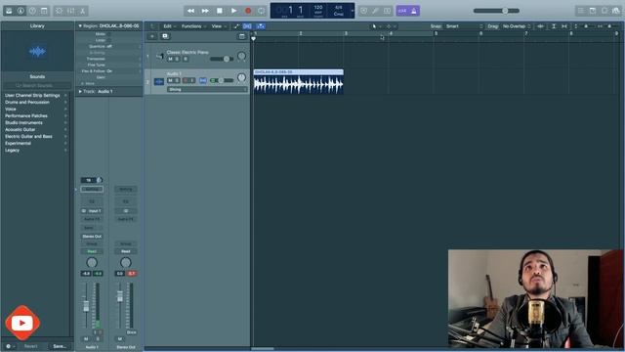
Task: Open the Tuner from the control bar
Action: point(375,11)
